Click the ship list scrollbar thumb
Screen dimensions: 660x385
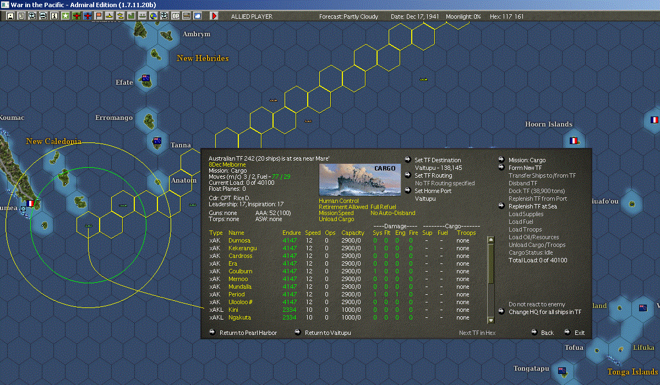tap(490, 263)
